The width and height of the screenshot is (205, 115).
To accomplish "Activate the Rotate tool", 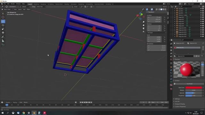I will pos(3,25).
